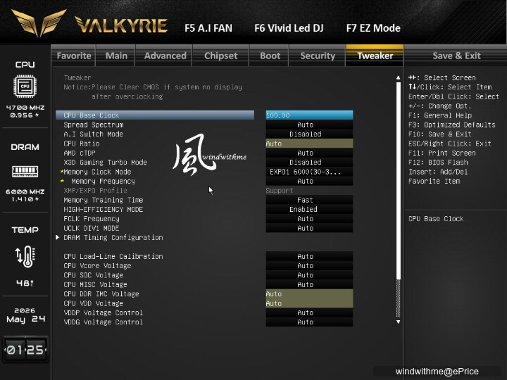Go to the Chipset tab
507x380 pixels.
click(221, 56)
